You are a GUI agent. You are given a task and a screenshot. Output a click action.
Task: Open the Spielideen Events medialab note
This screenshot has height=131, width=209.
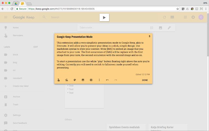pyautogui.click(x=126, y=127)
